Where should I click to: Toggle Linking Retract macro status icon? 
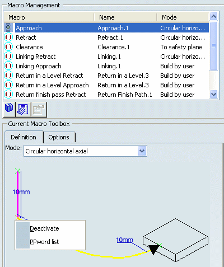(8, 57)
